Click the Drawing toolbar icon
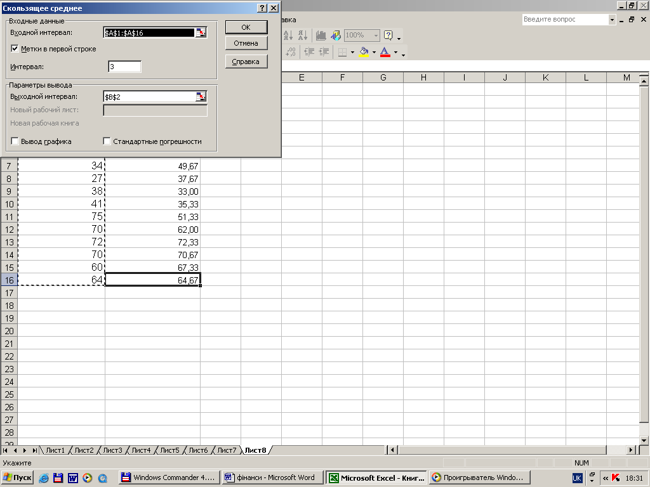Screen dimensions: 650x487 click(x=335, y=36)
